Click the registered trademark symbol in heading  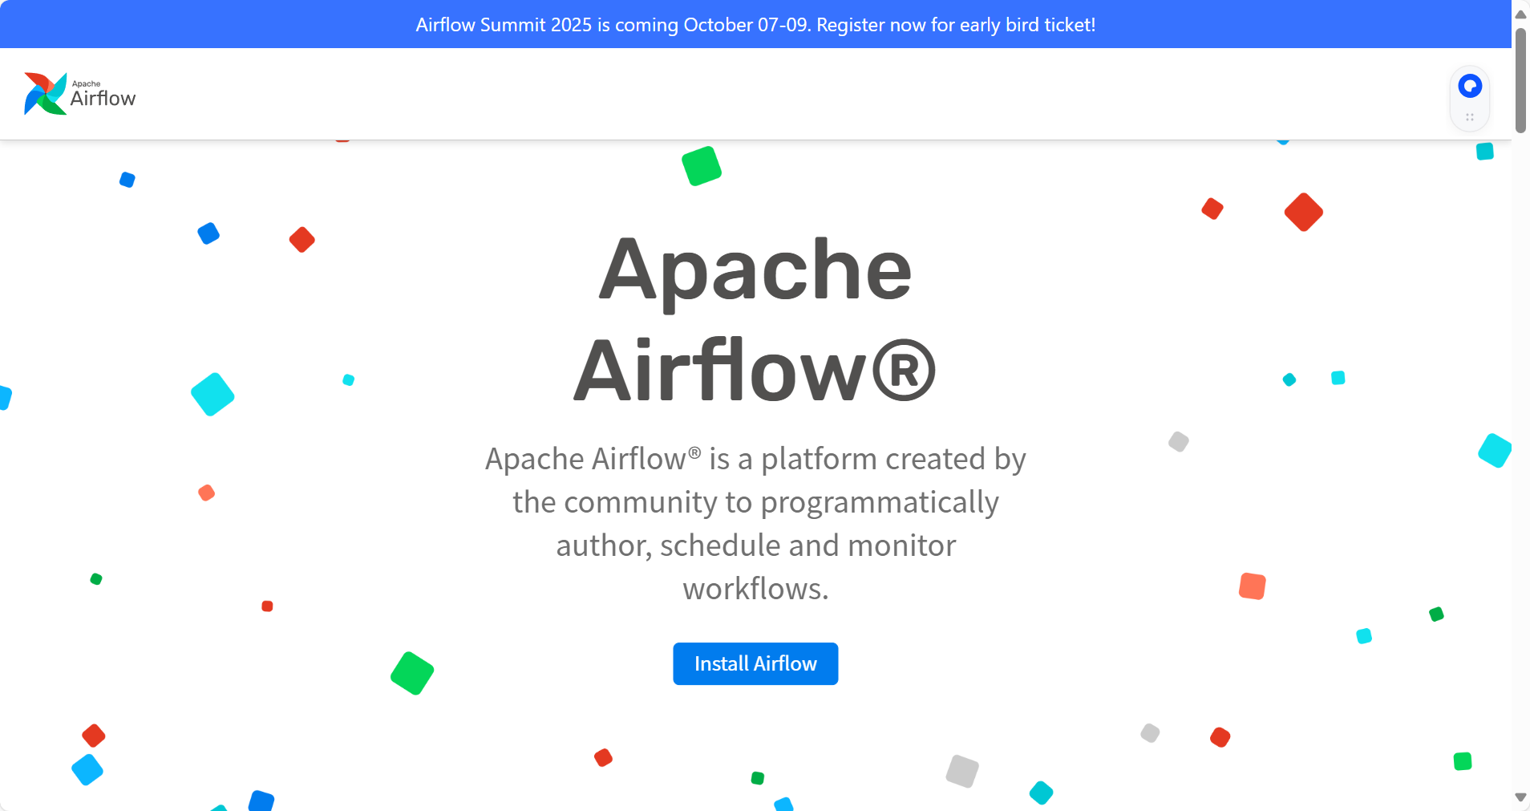tap(903, 371)
